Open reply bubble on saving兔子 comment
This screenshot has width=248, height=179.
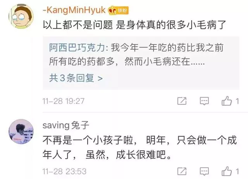[204, 171]
